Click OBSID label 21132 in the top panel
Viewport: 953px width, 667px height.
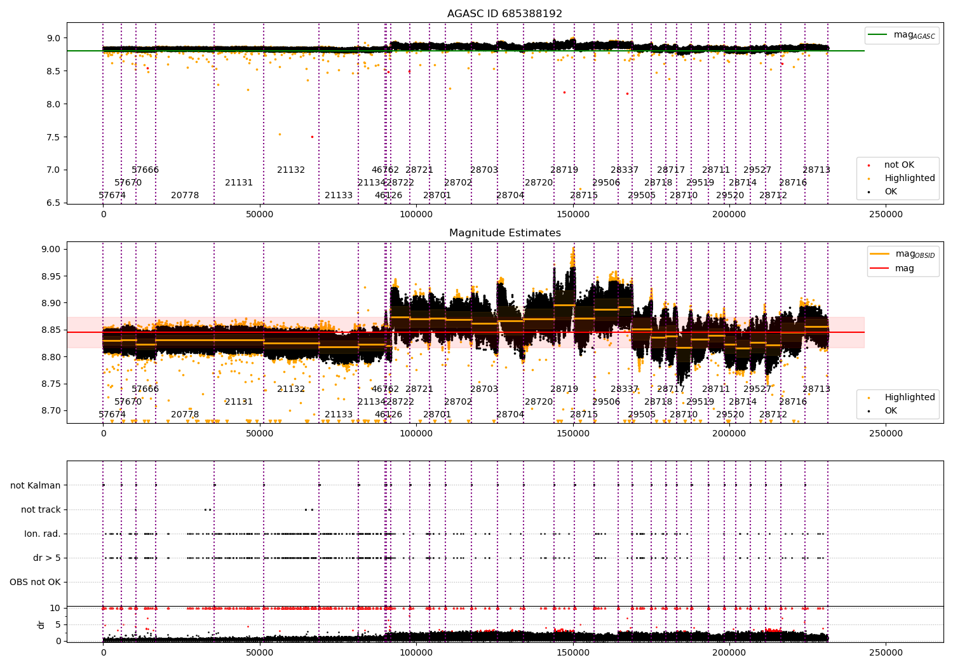(x=291, y=170)
